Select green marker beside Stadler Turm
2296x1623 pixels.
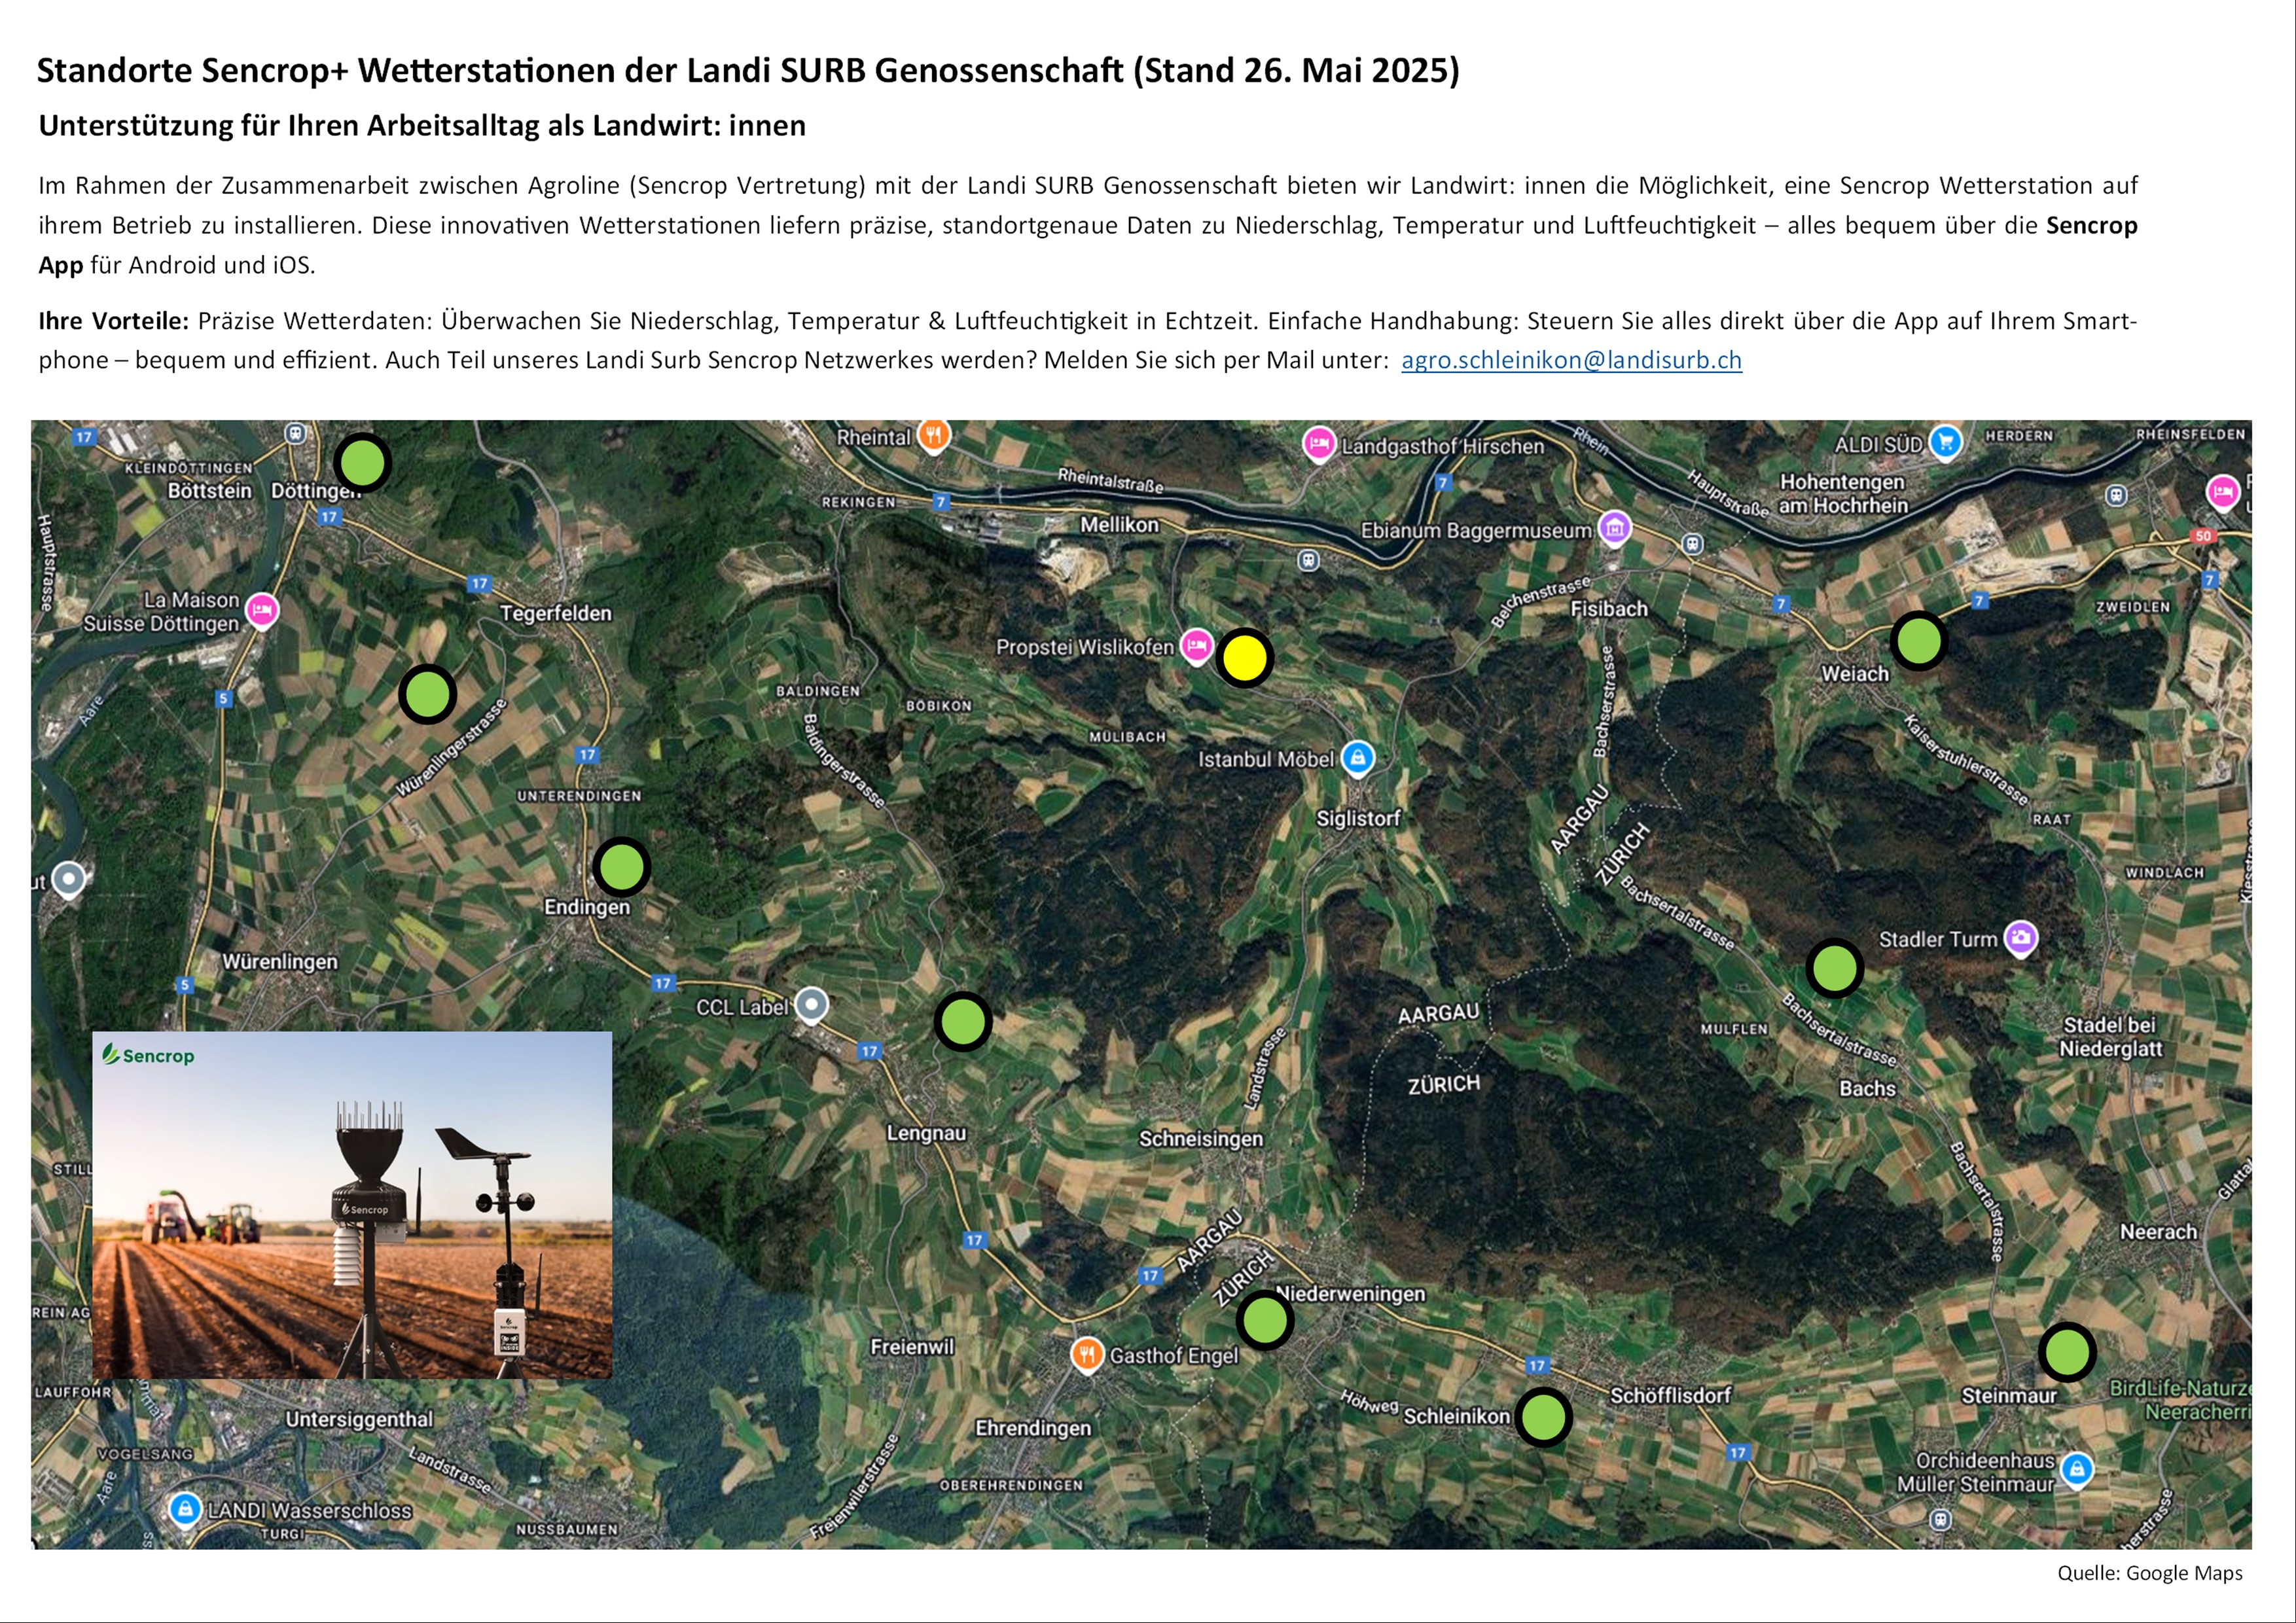click(x=1835, y=968)
